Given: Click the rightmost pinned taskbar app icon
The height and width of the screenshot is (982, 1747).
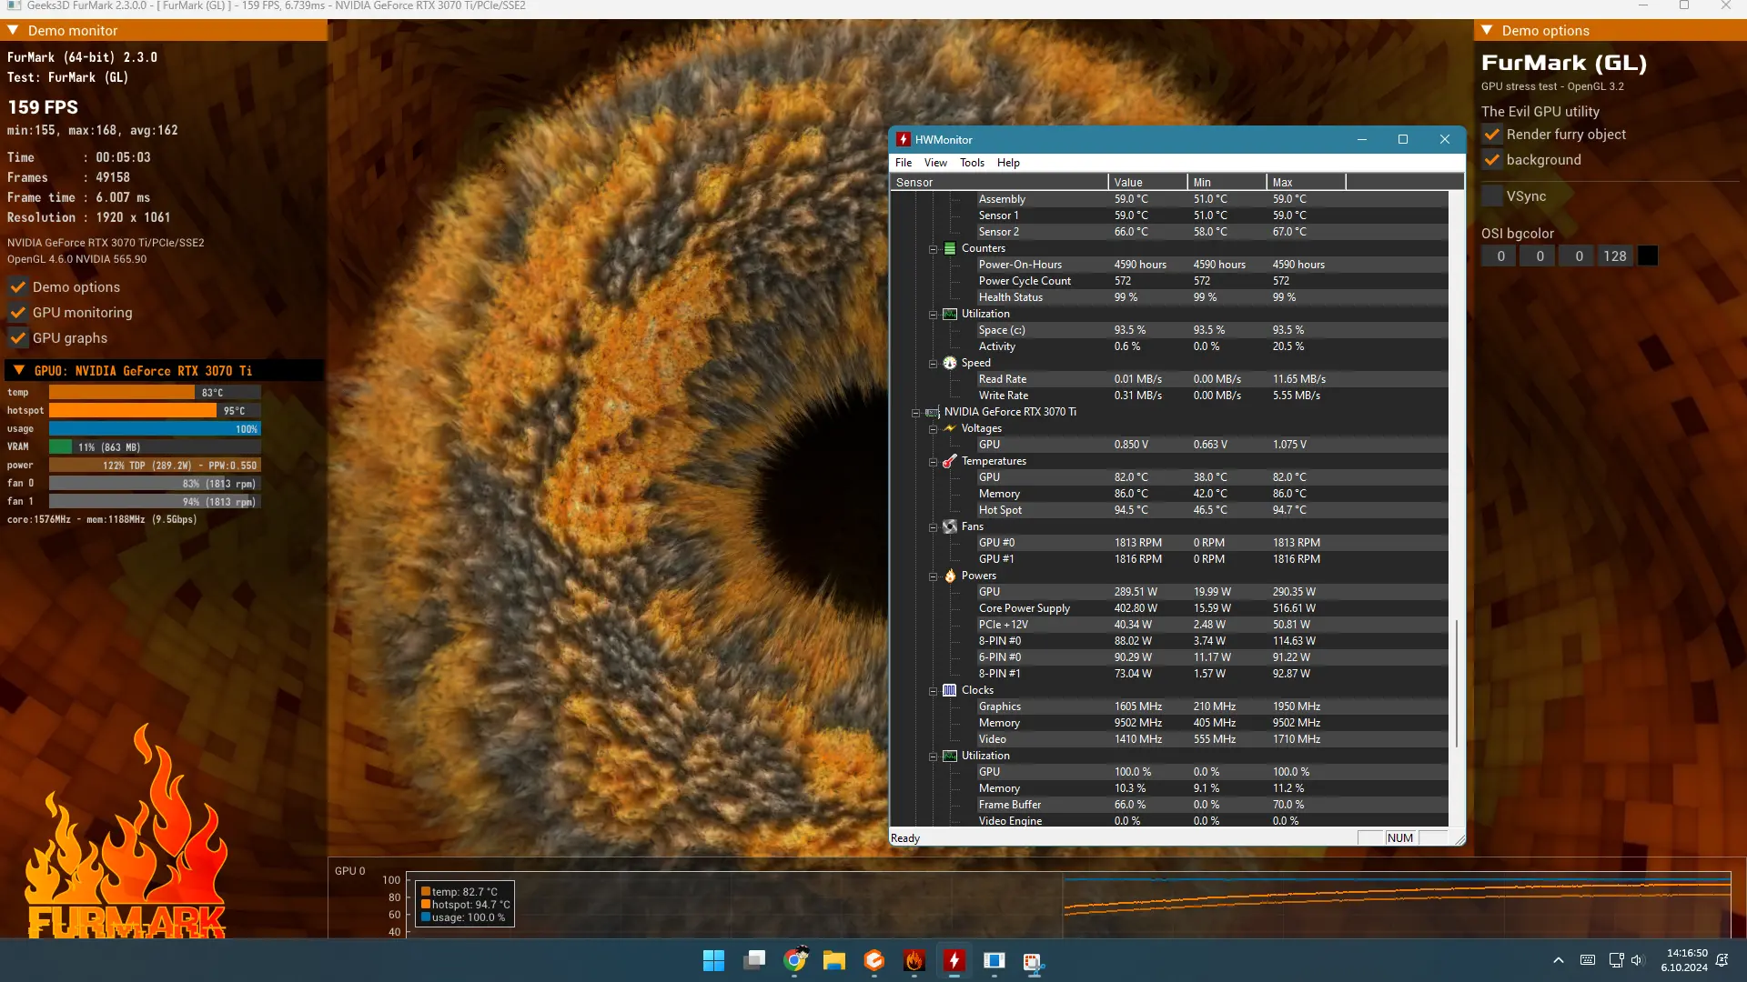Looking at the screenshot, I should [x=1034, y=962].
